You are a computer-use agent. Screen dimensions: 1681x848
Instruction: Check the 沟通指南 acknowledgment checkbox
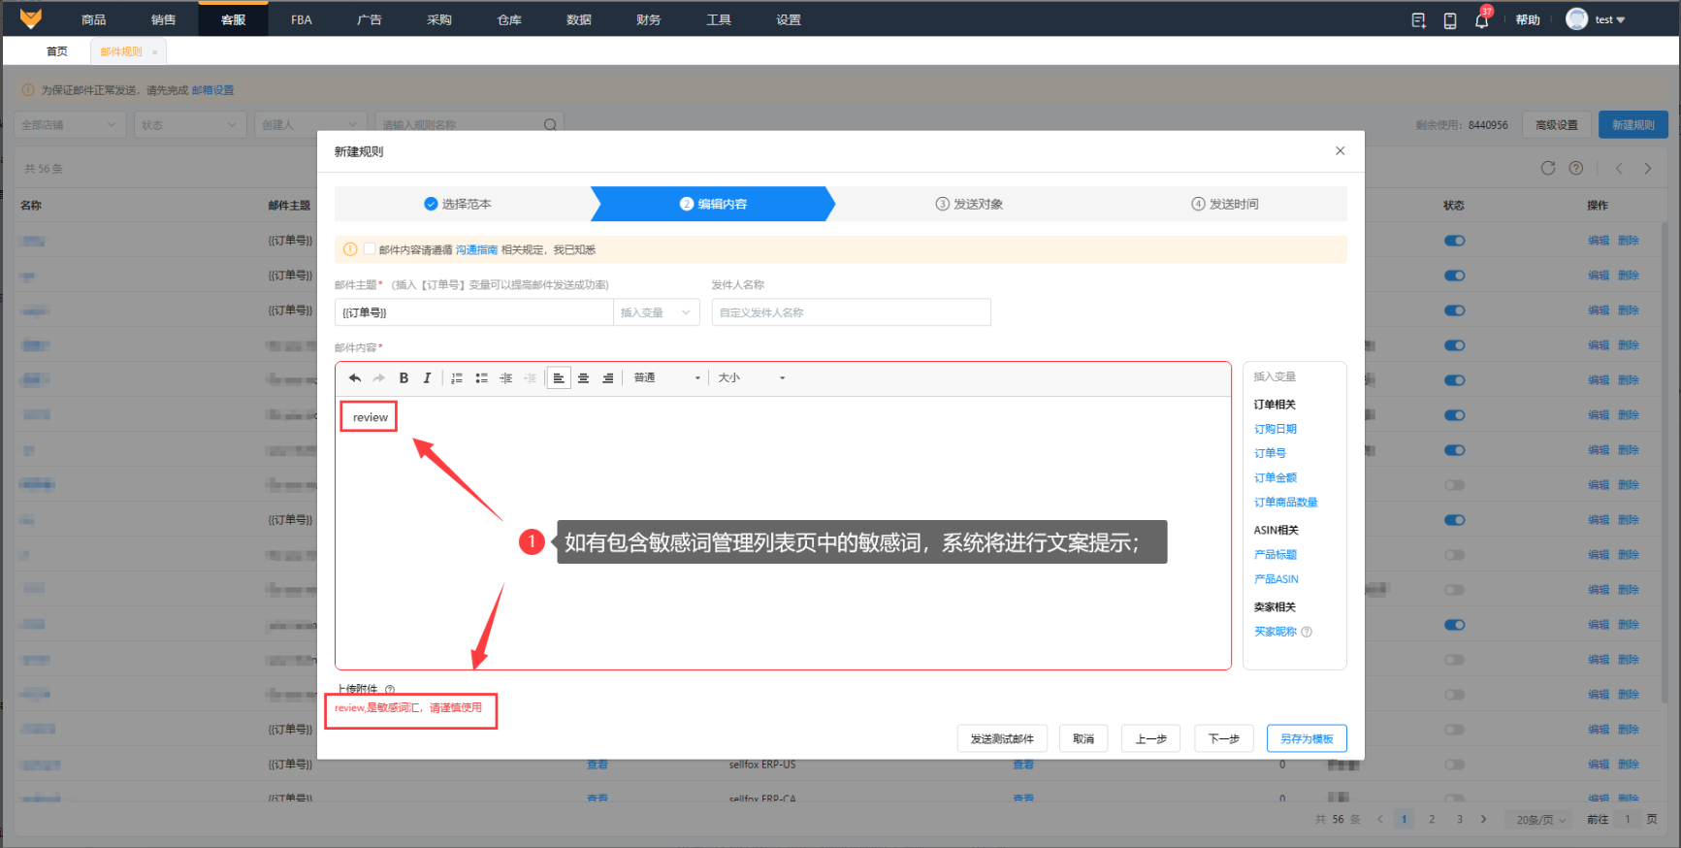coord(370,249)
